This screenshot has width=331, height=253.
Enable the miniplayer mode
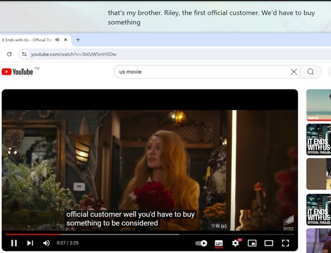click(x=252, y=243)
